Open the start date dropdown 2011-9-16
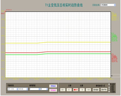This screenshot has width=121, height=96. click(17, 89)
